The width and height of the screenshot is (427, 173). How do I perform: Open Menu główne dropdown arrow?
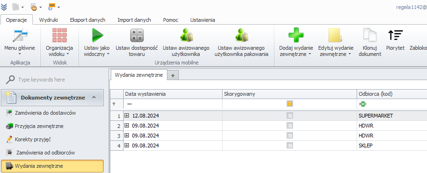coord(20,55)
